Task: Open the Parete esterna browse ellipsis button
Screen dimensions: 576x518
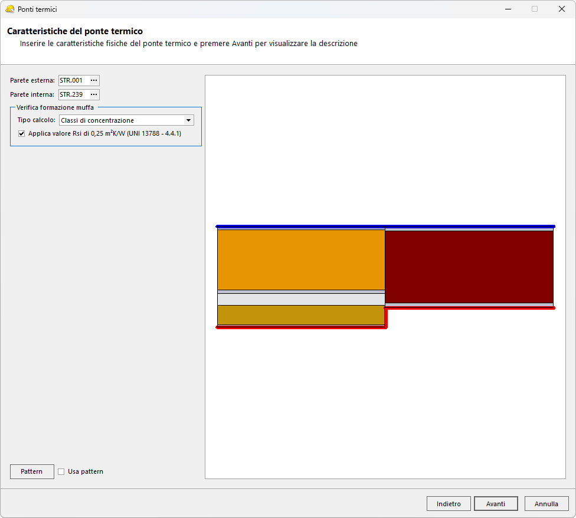Action: (x=93, y=80)
